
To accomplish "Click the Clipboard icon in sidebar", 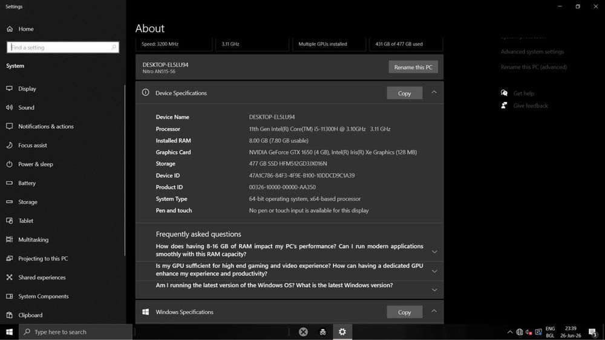I will pyautogui.click(x=9, y=315).
